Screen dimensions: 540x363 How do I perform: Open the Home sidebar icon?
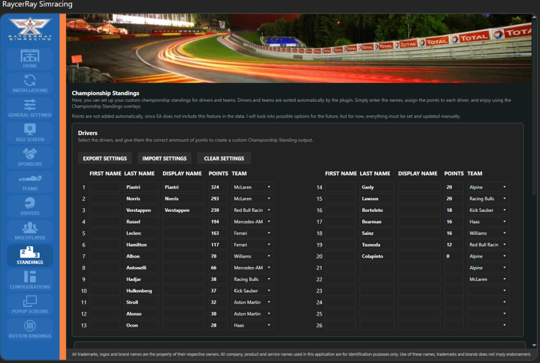30,57
